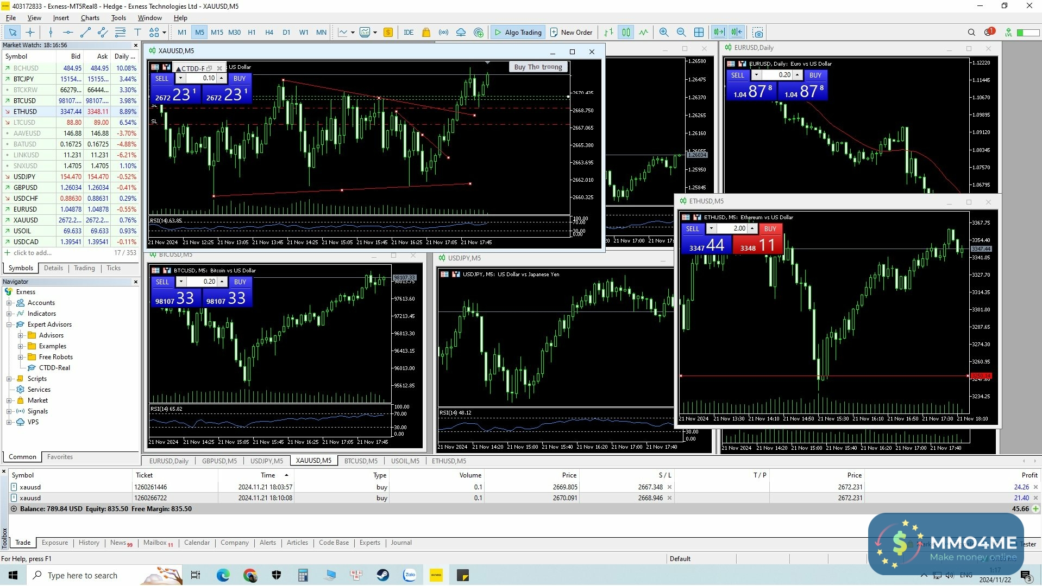Increase XAUUSD lot volume with up arrow
Screen dimensions: 1042x586
222,77
